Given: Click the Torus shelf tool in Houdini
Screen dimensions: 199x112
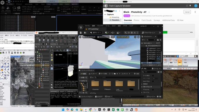Looking at the screenshot, I should tap(52, 41).
